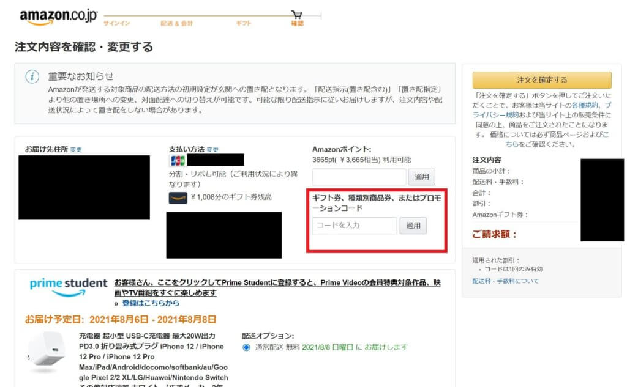Apply Amazon points with the 適用 button
The width and height of the screenshot is (627, 387).
421,177
